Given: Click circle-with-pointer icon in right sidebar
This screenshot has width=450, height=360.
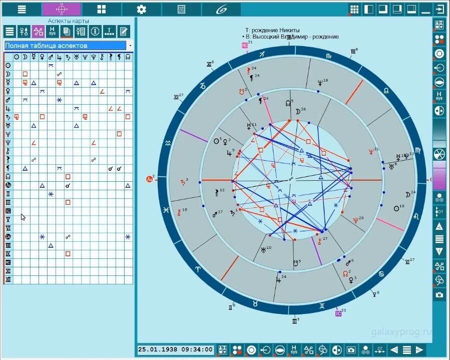Looking at the screenshot, I should 439,68.
